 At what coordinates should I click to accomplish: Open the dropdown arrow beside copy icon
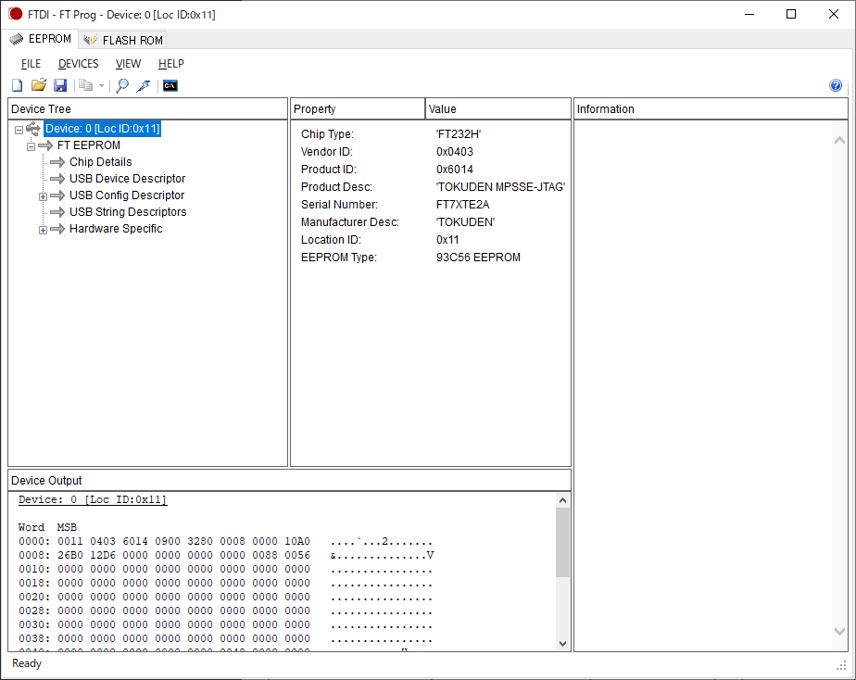point(101,86)
